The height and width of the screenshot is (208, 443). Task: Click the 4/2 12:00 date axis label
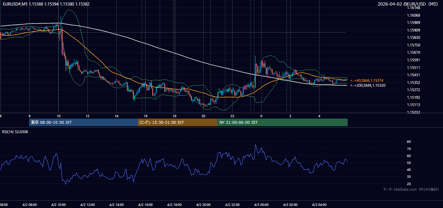tap(87, 205)
